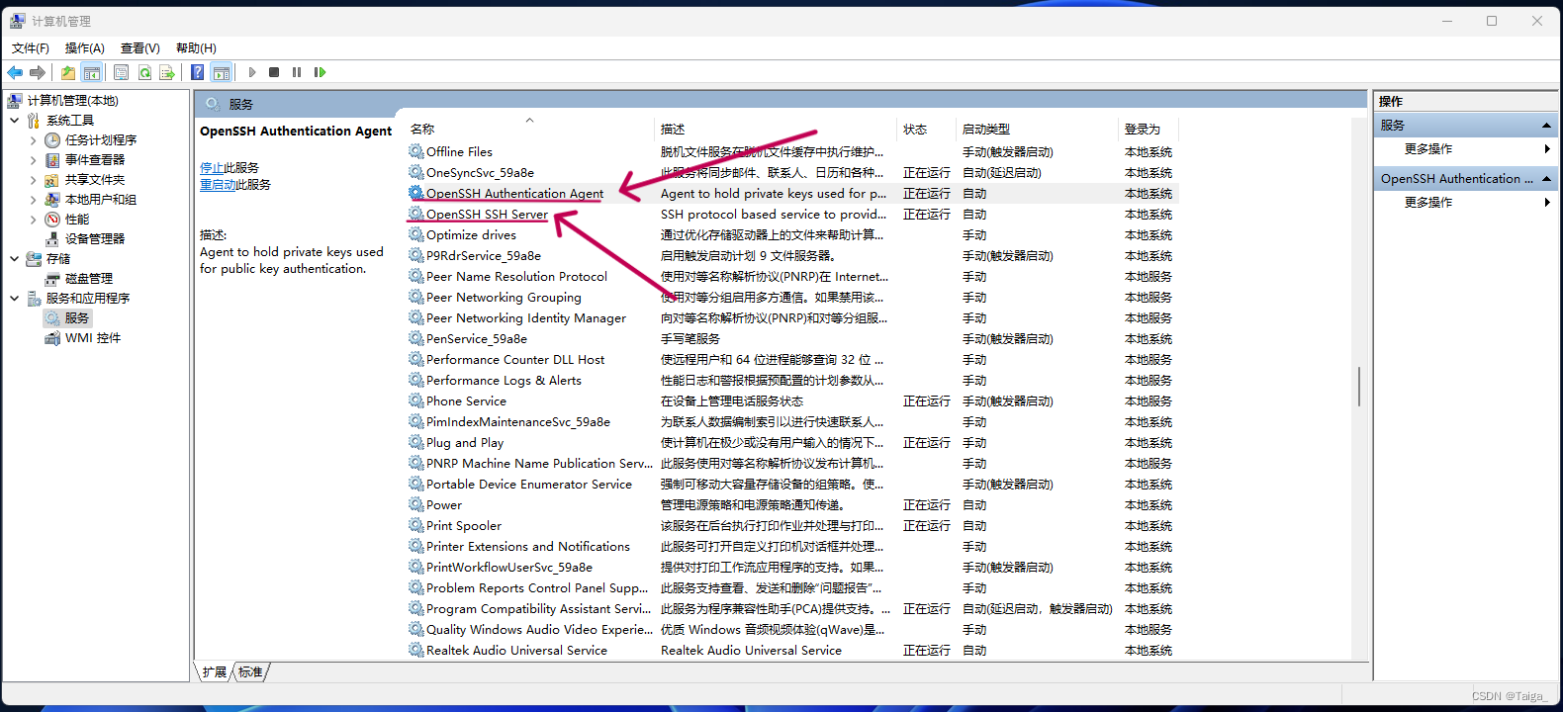Open the 查看(V) menu
Viewport: 1563px width, 712px height.
tap(140, 47)
